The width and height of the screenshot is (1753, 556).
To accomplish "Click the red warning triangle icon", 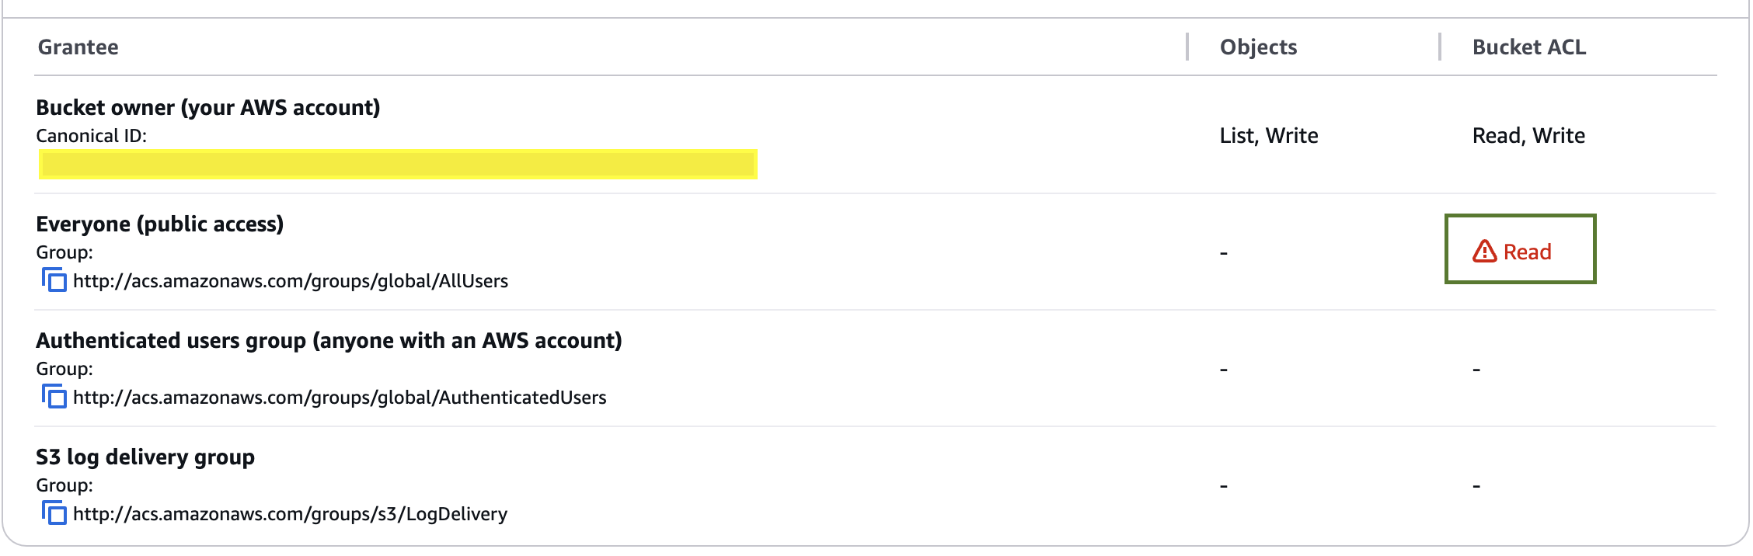I will [x=1484, y=252].
